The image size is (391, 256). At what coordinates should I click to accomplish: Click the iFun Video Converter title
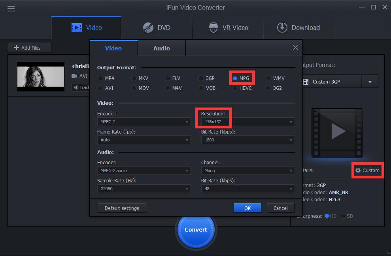(195, 7)
